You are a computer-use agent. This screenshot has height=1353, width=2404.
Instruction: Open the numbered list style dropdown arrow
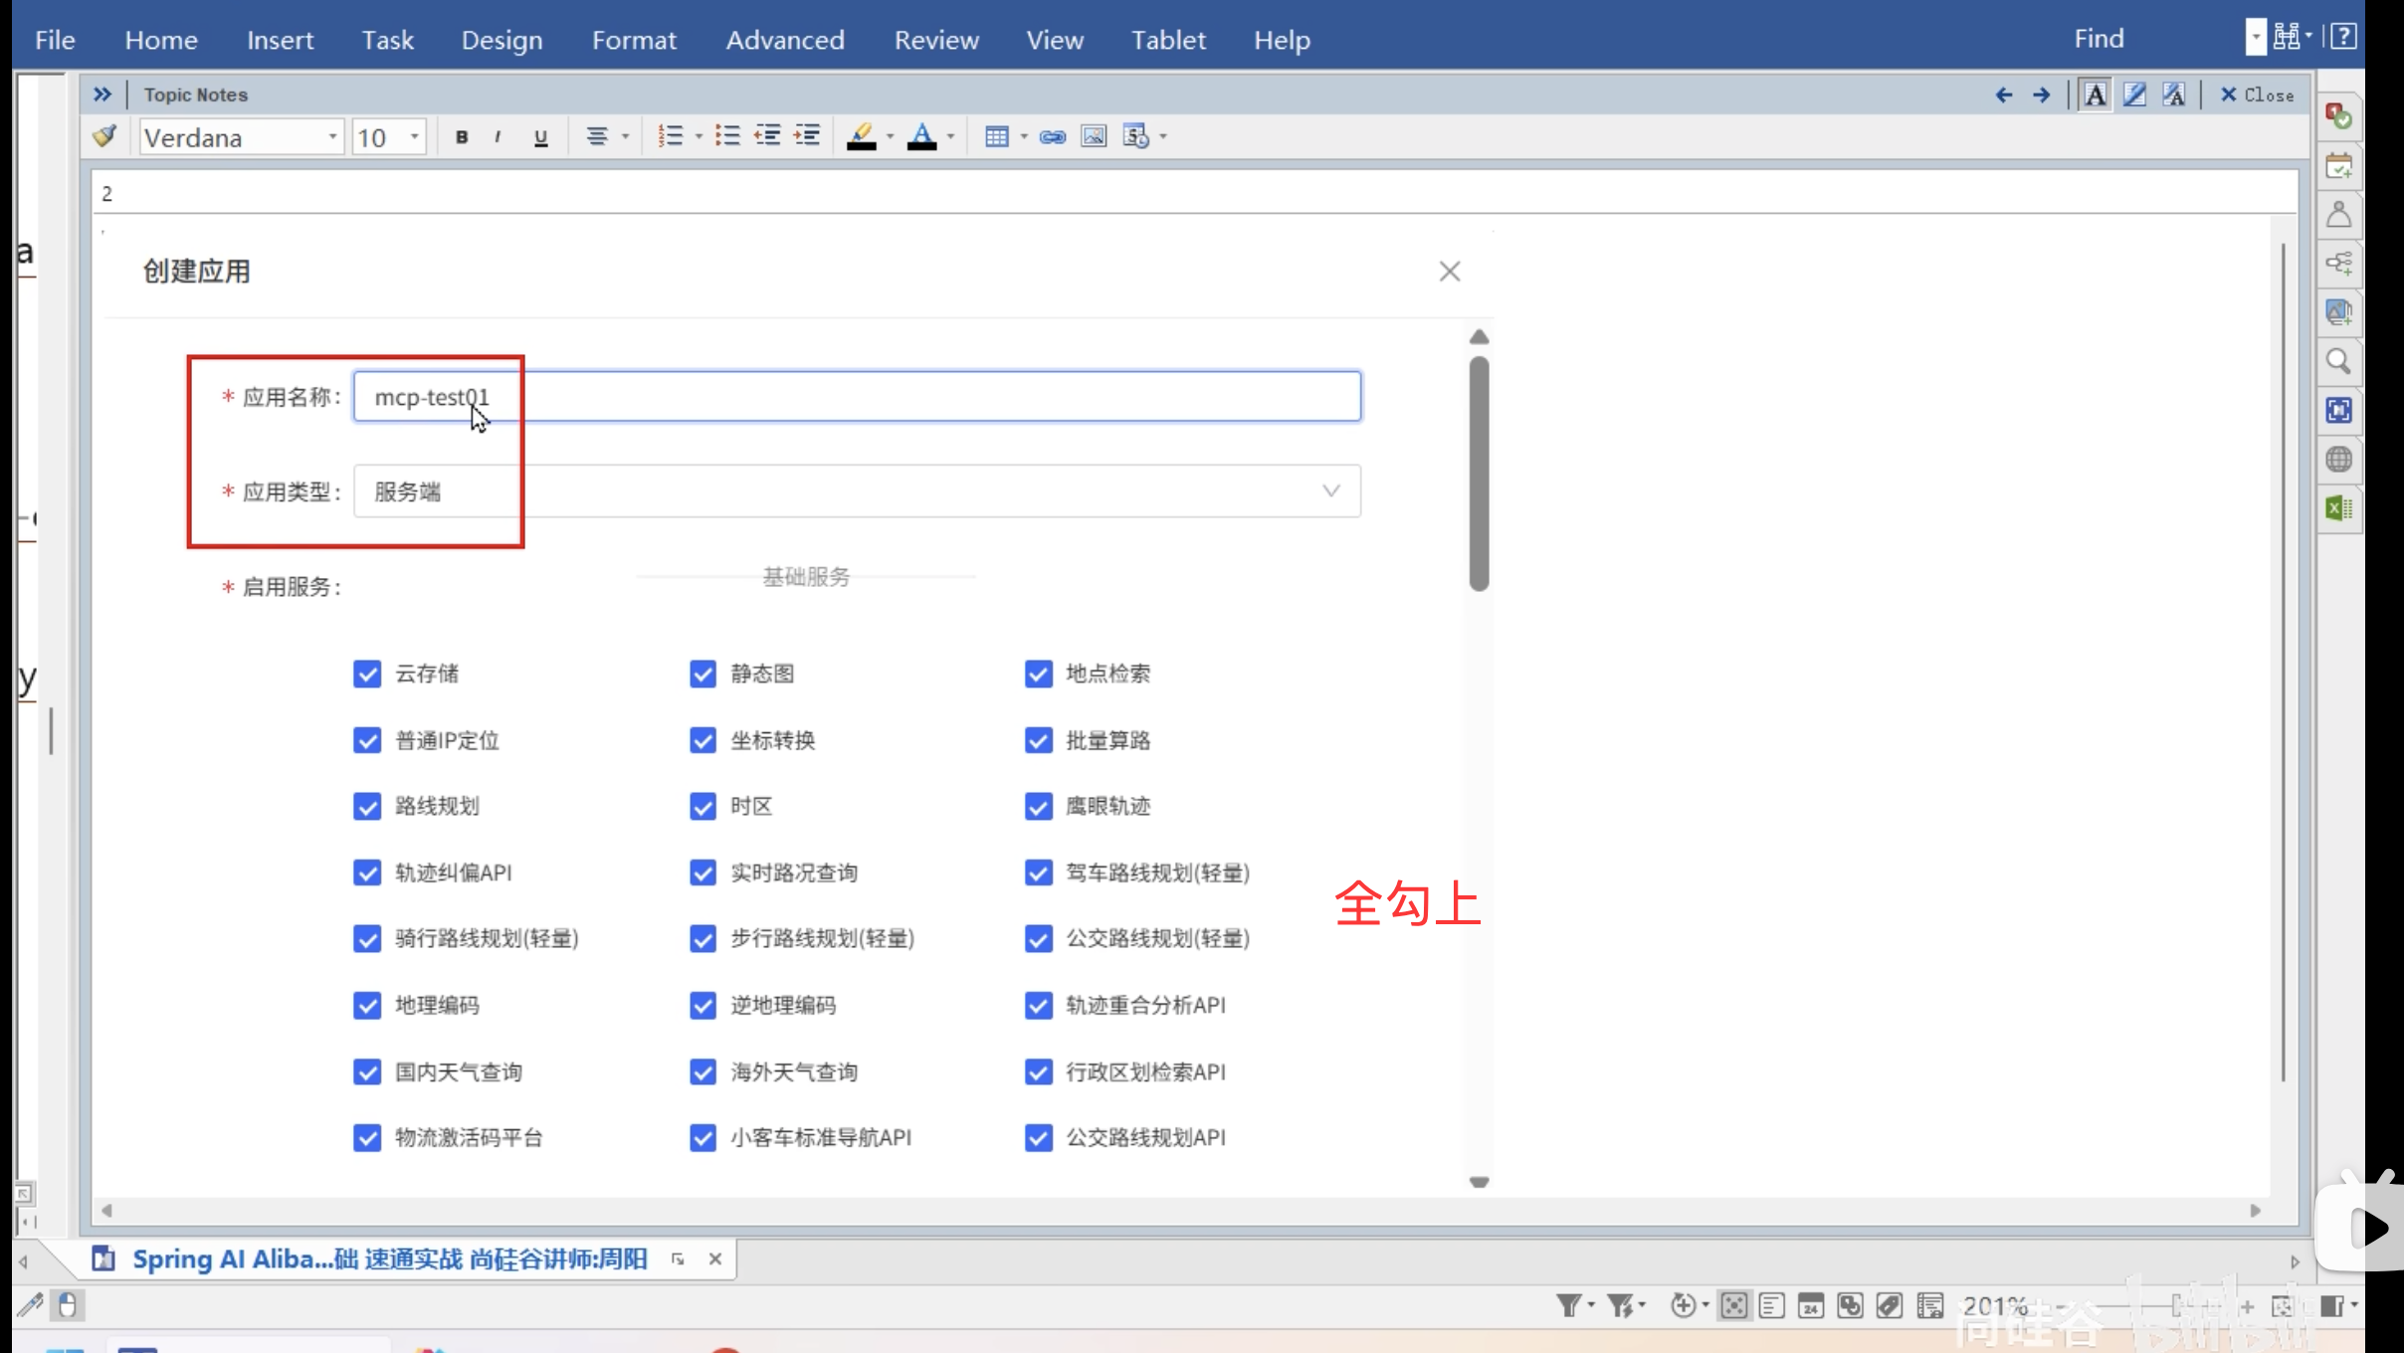coord(699,137)
